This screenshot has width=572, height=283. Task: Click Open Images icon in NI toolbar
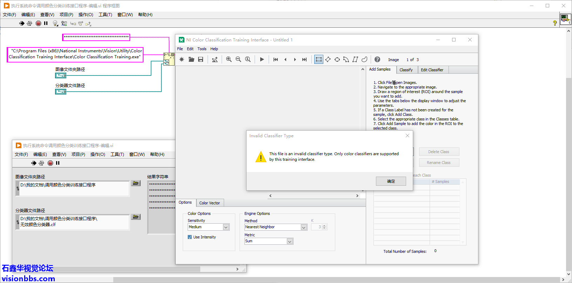coord(215,59)
